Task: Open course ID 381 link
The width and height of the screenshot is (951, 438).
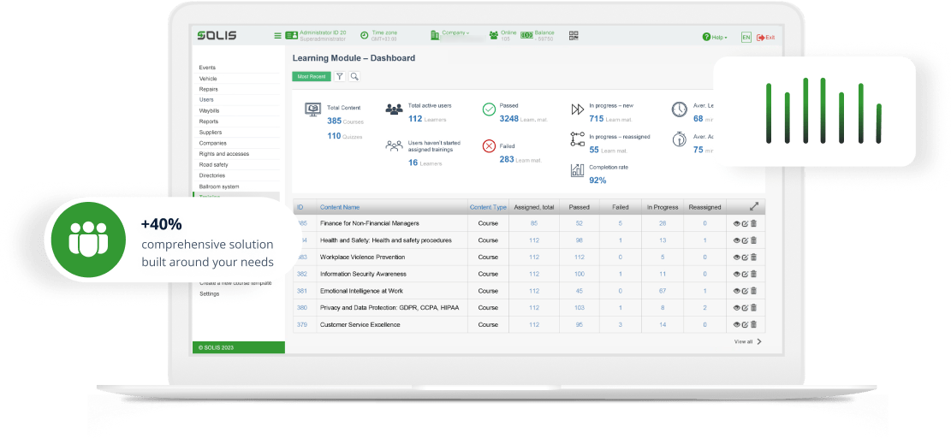Action: 302,292
